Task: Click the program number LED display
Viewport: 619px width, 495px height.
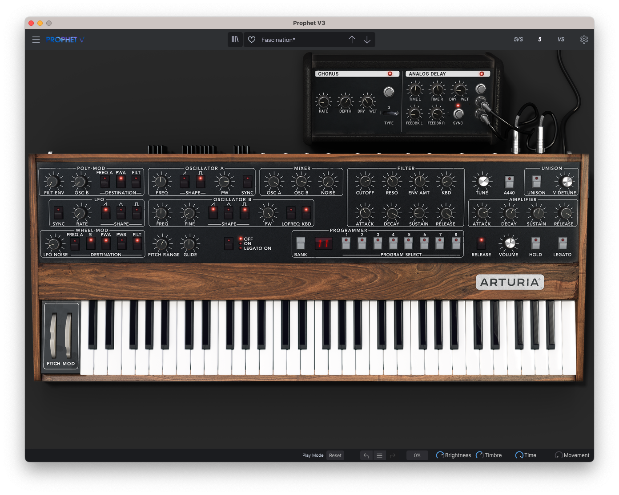Action: [324, 243]
